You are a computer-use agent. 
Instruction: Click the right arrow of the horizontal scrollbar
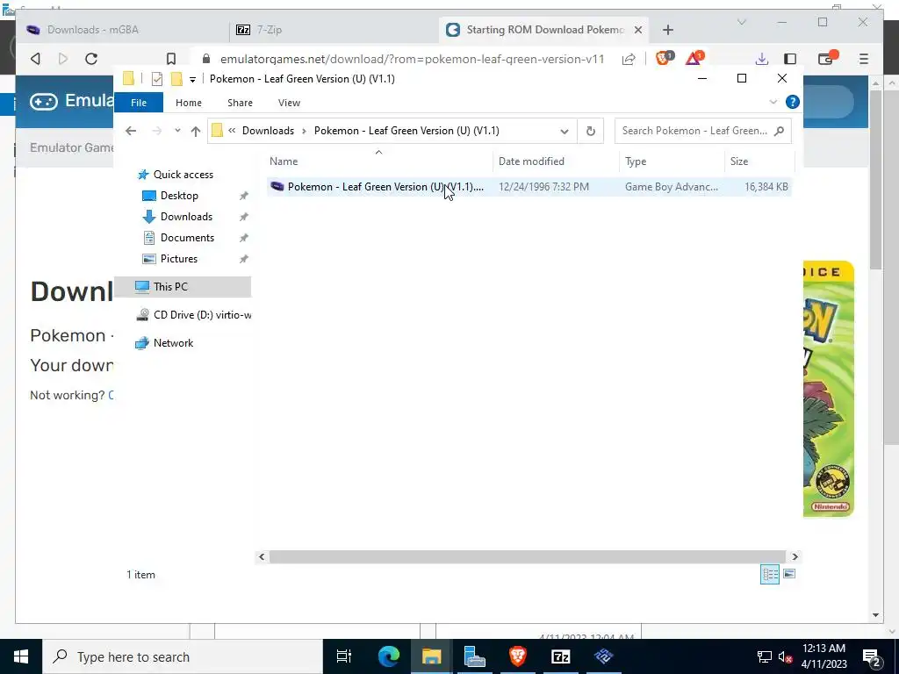click(x=795, y=556)
